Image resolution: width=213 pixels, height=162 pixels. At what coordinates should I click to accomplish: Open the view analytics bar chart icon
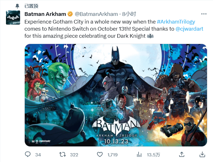[139, 154]
